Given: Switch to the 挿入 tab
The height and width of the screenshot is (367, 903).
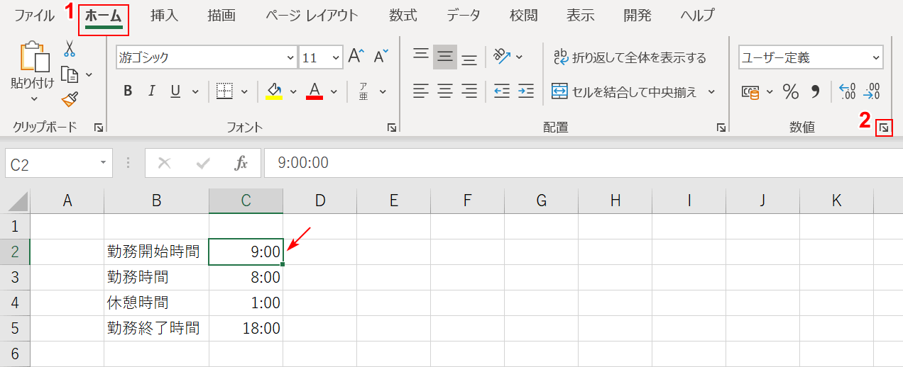Looking at the screenshot, I should [x=165, y=15].
